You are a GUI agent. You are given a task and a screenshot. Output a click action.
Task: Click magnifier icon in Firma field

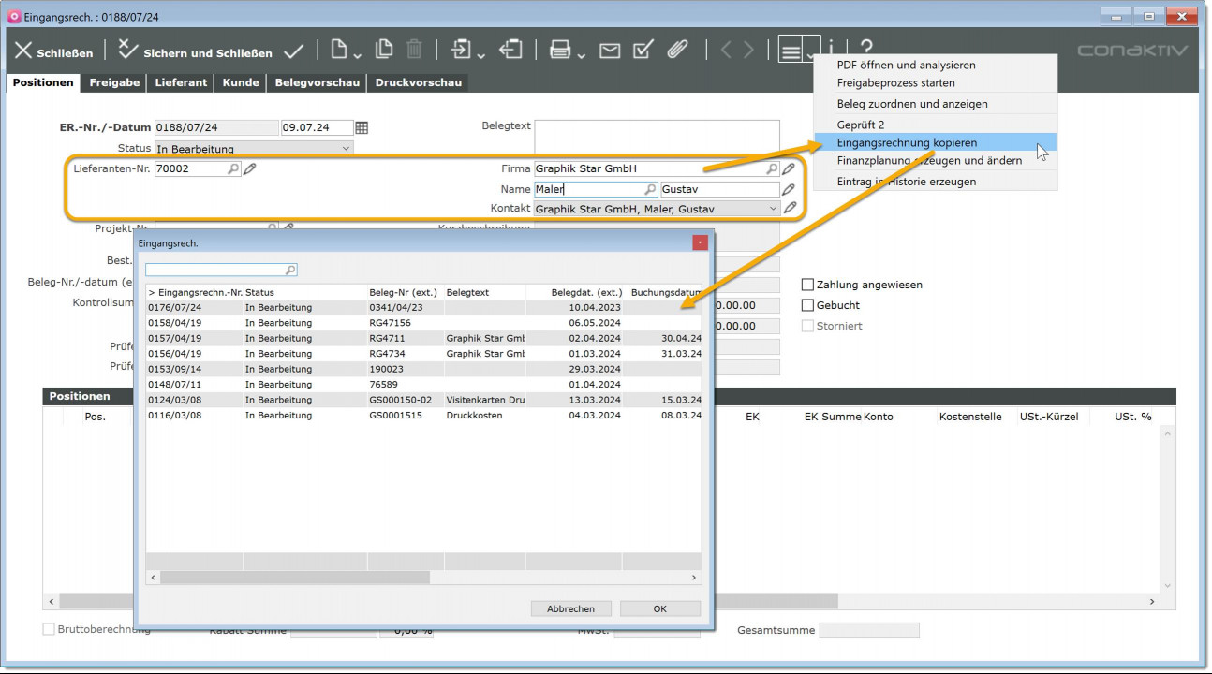click(772, 169)
